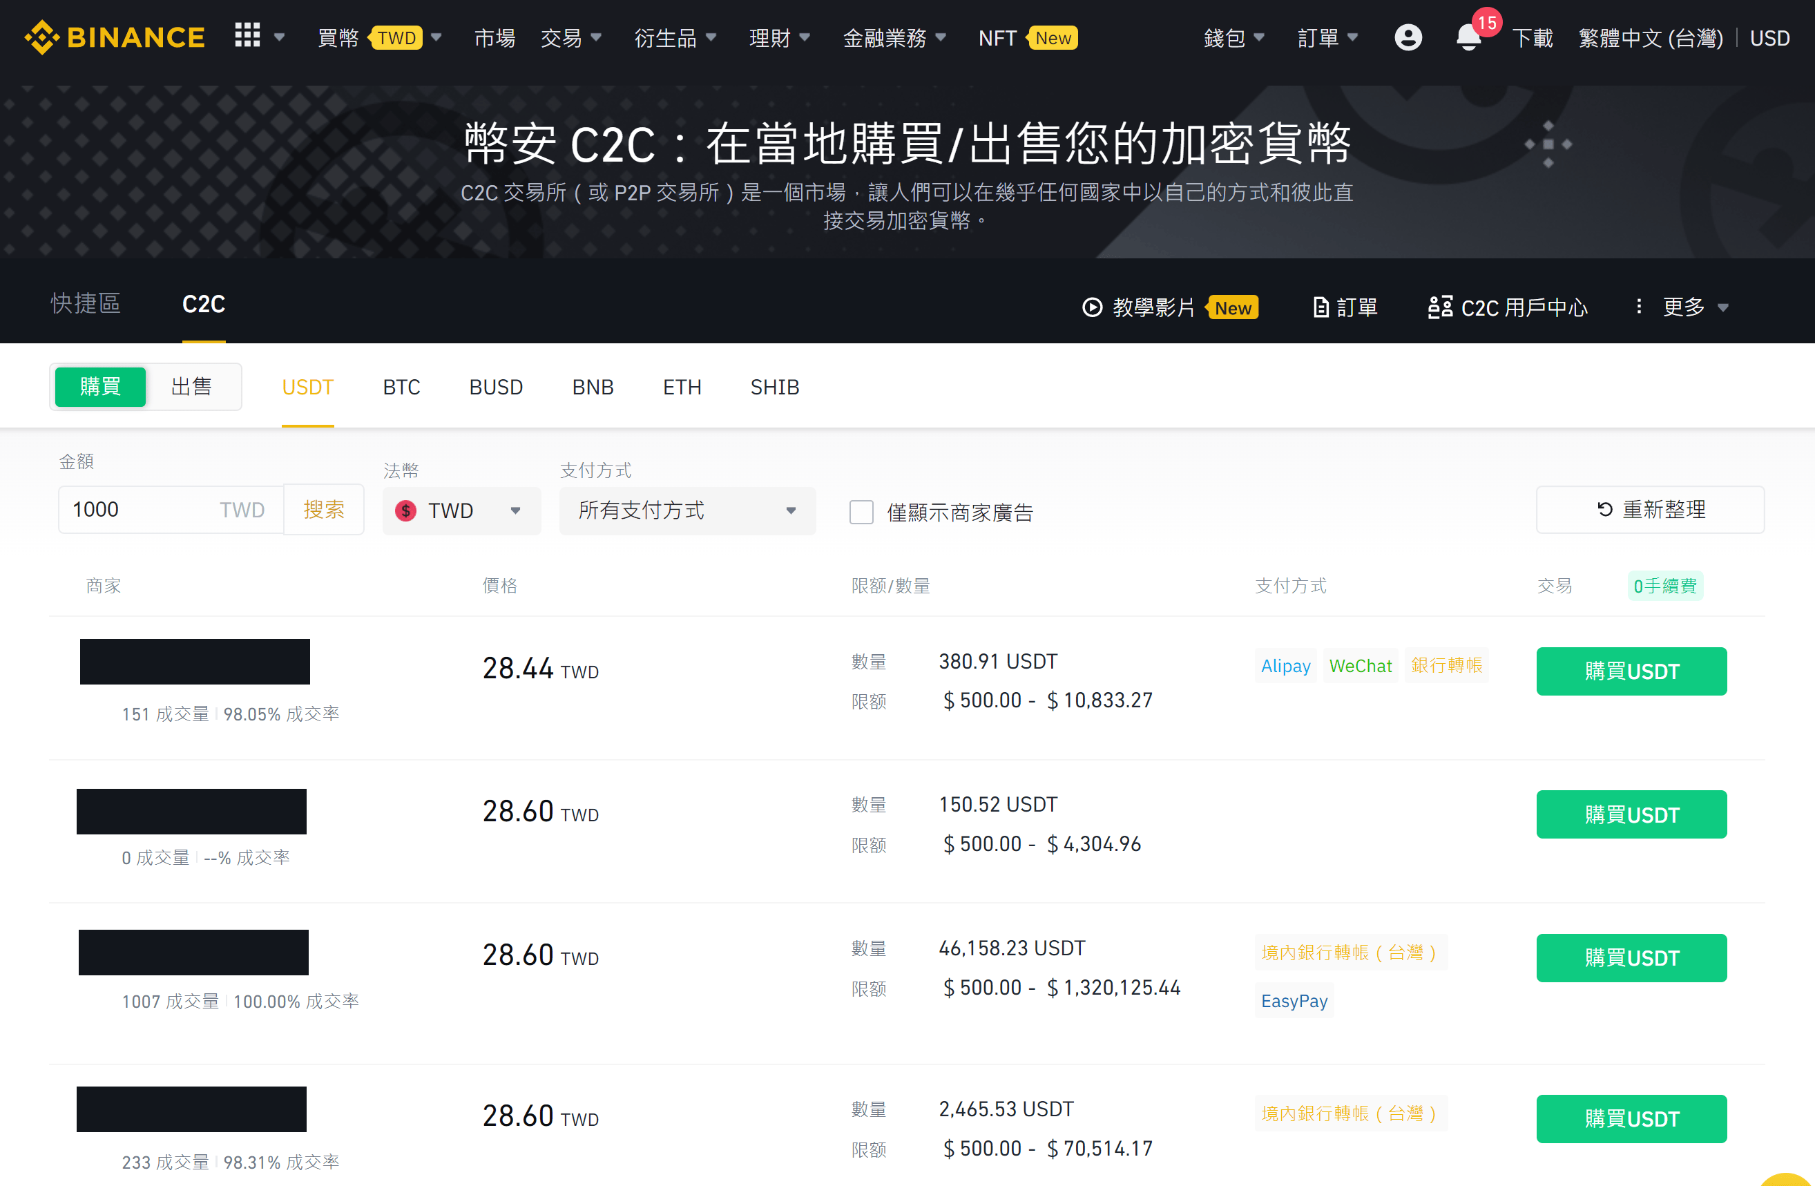
Task: Click the Binance logo
Action: click(115, 37)
